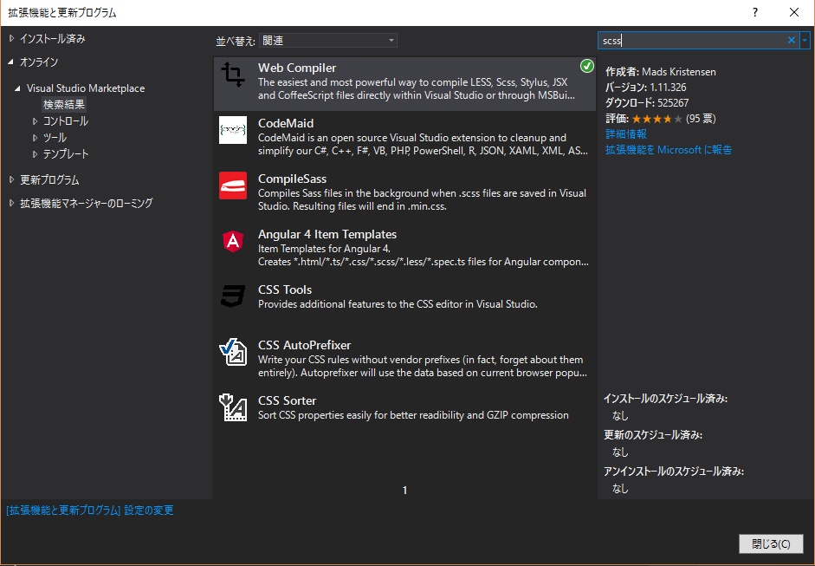The image size is (815, 566).
Task: Click the CSS Tools shield icon
Action: click(x=233, y=296)
